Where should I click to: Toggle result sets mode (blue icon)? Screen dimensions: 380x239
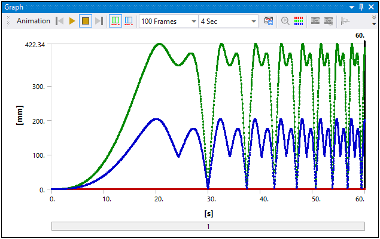[129, 21]
